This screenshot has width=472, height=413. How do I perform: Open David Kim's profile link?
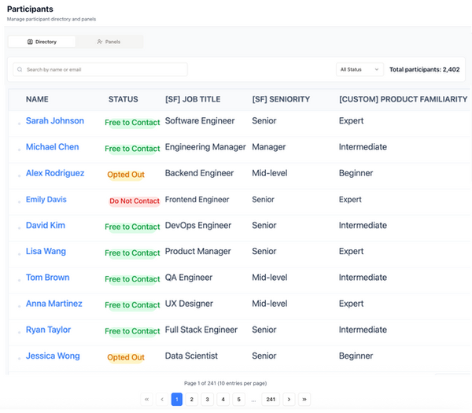46,225
